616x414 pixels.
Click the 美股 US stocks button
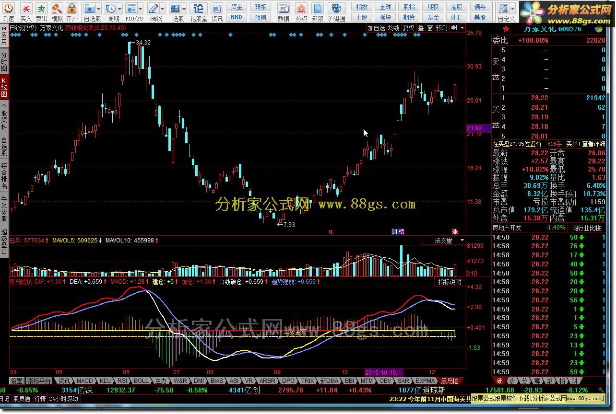pyautogui.click(x=480, y=17)
